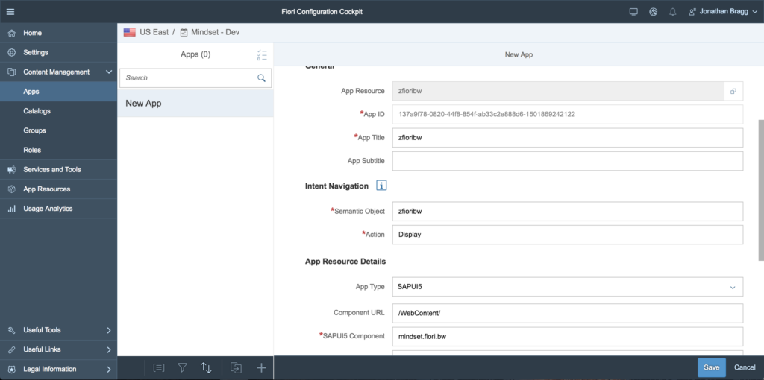The width and height of the screenshot is (764, 380).
Task: Click the App Resources cube icon
Action: coord(12,189)
